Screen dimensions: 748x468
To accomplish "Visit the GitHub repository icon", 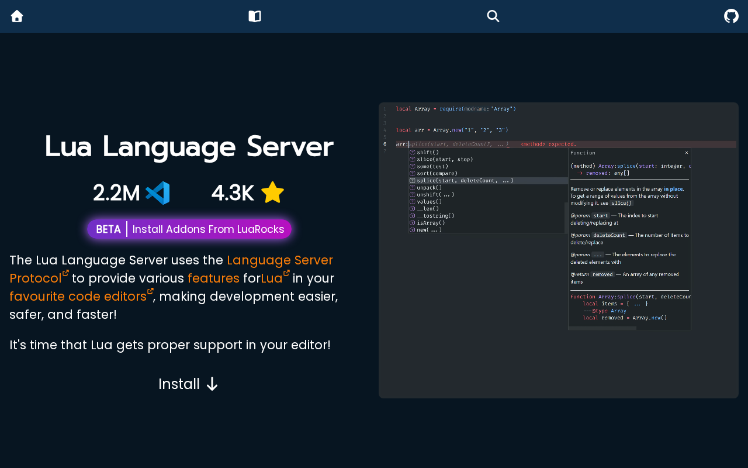I will pos(731,16).
